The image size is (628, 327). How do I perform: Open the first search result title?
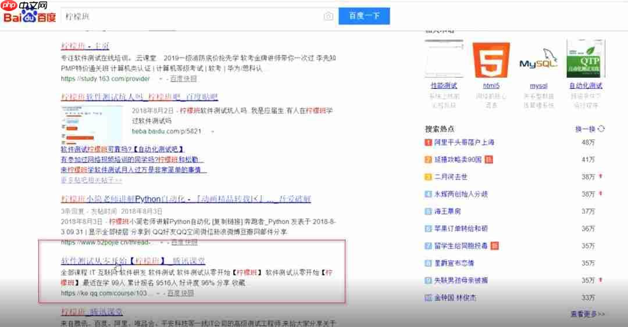pyautogui.click(x=85, y=46)
